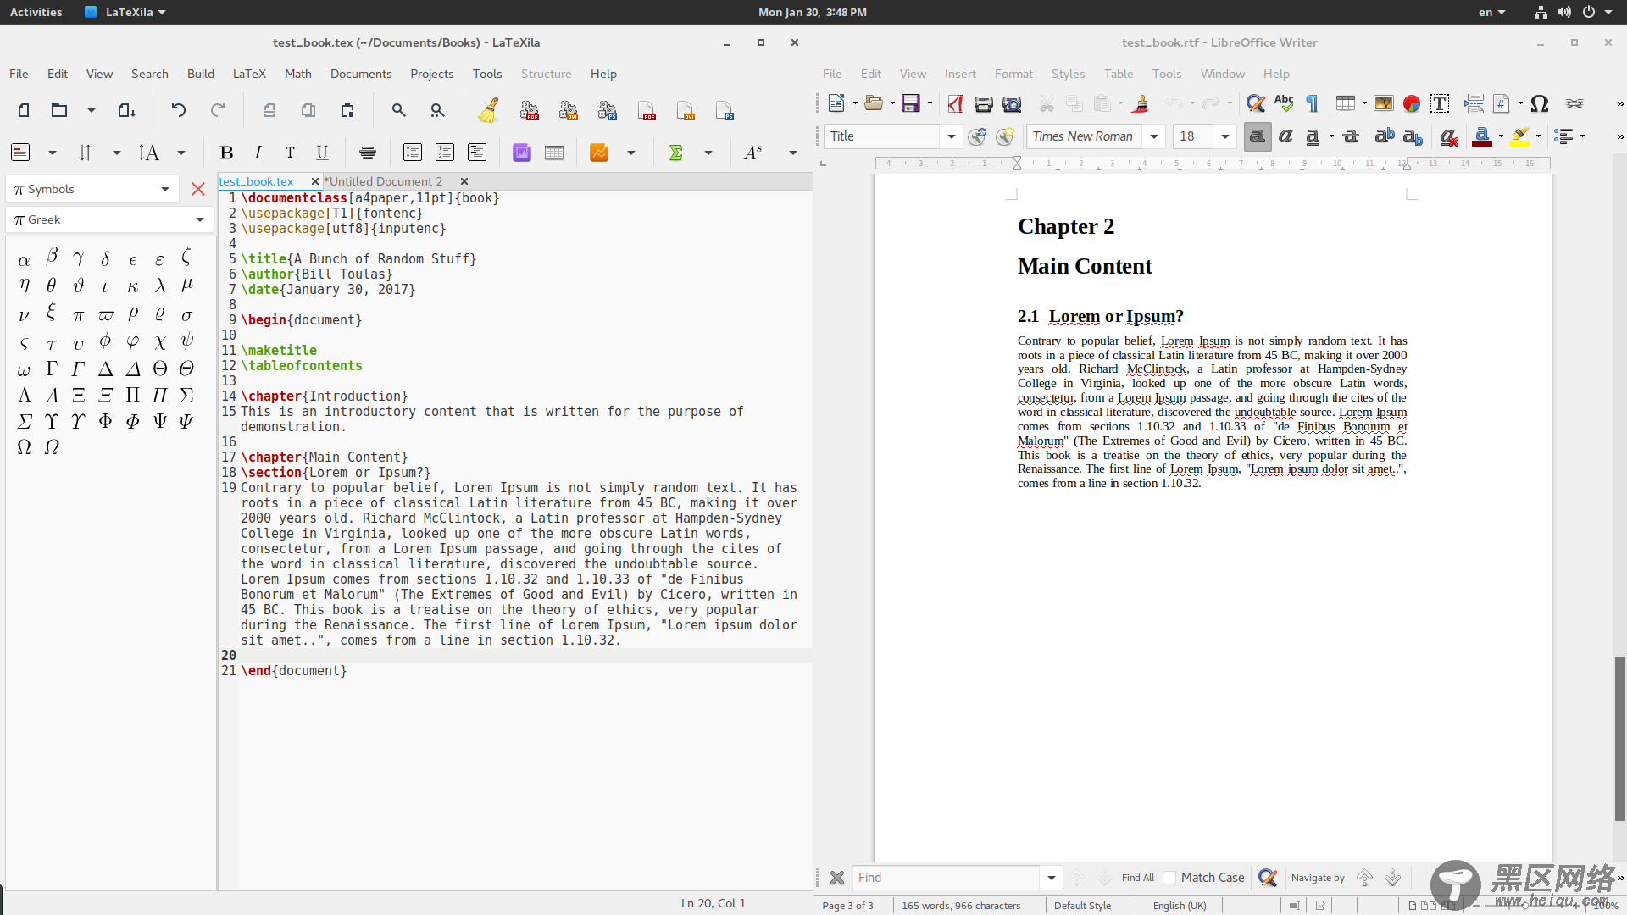
Task: Click the Save file icon in LaTeXila
Action: pos(126,110)
